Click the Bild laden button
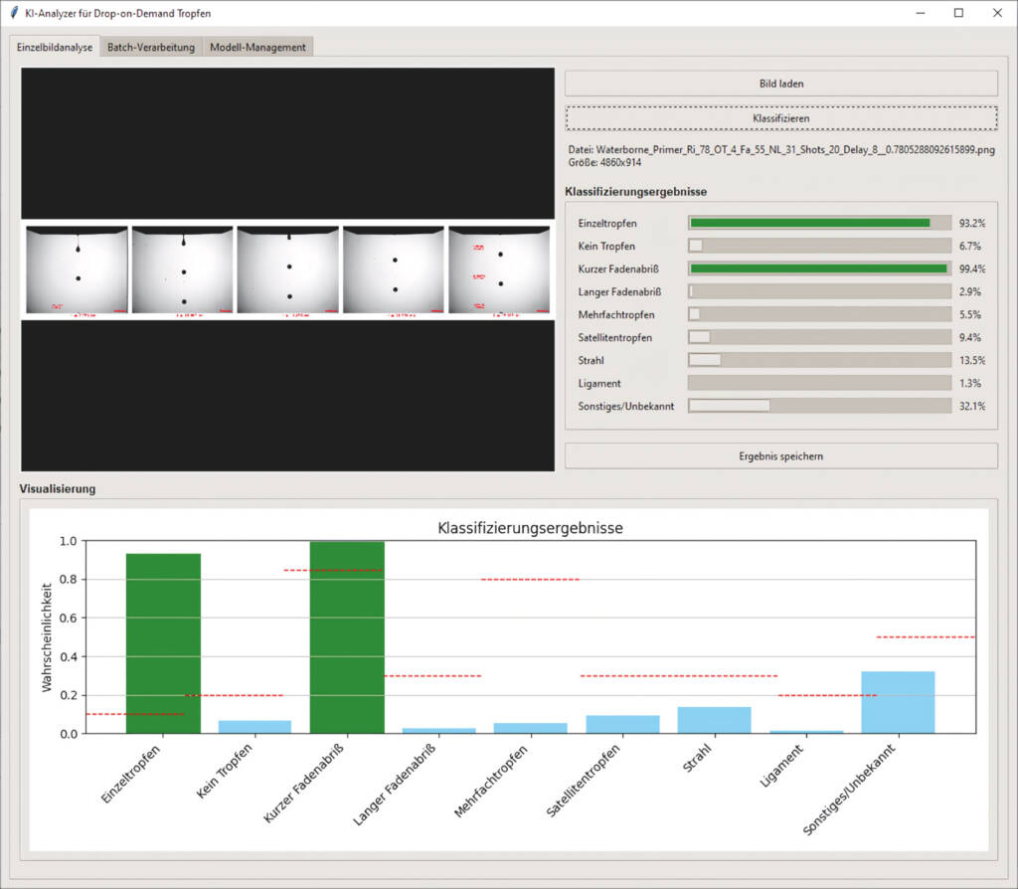 (x=781, y=84)
